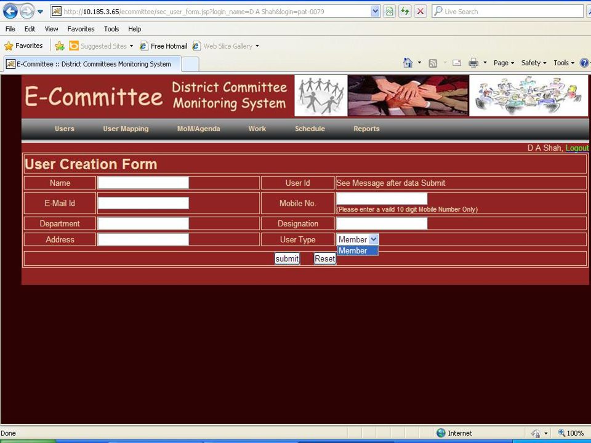Click the Protected Mode status icon
591x443 pixels.
[x=536, y=433]
